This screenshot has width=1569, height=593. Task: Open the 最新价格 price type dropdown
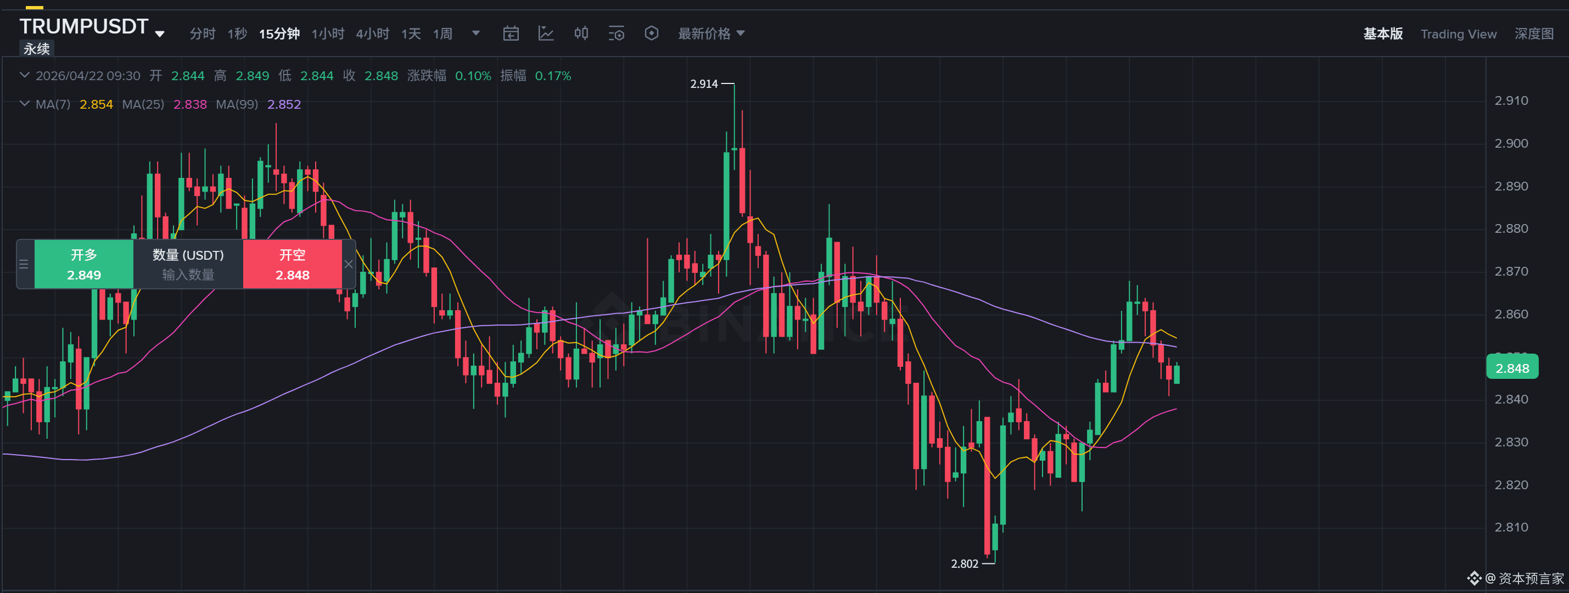[x=711, y=33]
